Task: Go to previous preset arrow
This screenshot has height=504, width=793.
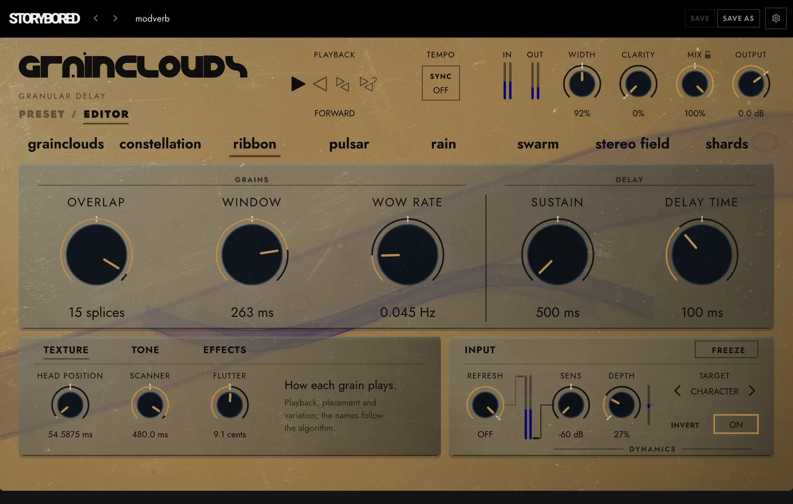Action: pos(96,18)
